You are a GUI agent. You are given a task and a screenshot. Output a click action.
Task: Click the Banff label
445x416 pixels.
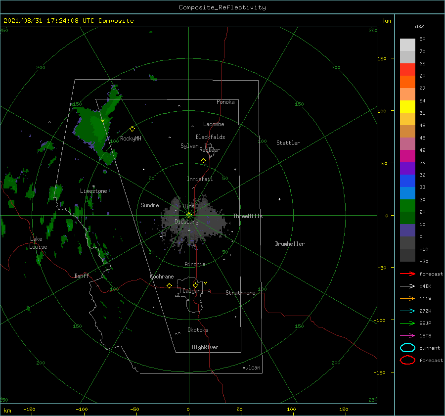[x=82, y=276]
